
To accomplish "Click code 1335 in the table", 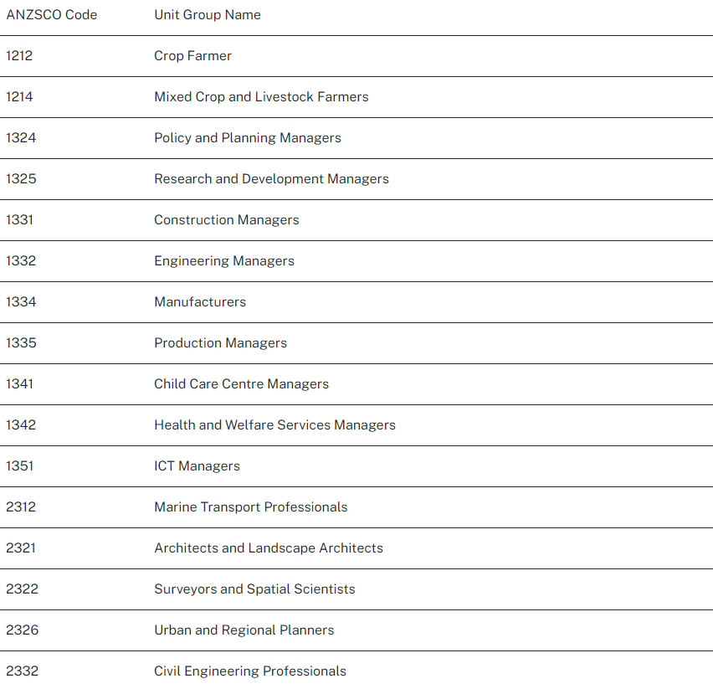I will pyautogui.click(x=21, y=343).
